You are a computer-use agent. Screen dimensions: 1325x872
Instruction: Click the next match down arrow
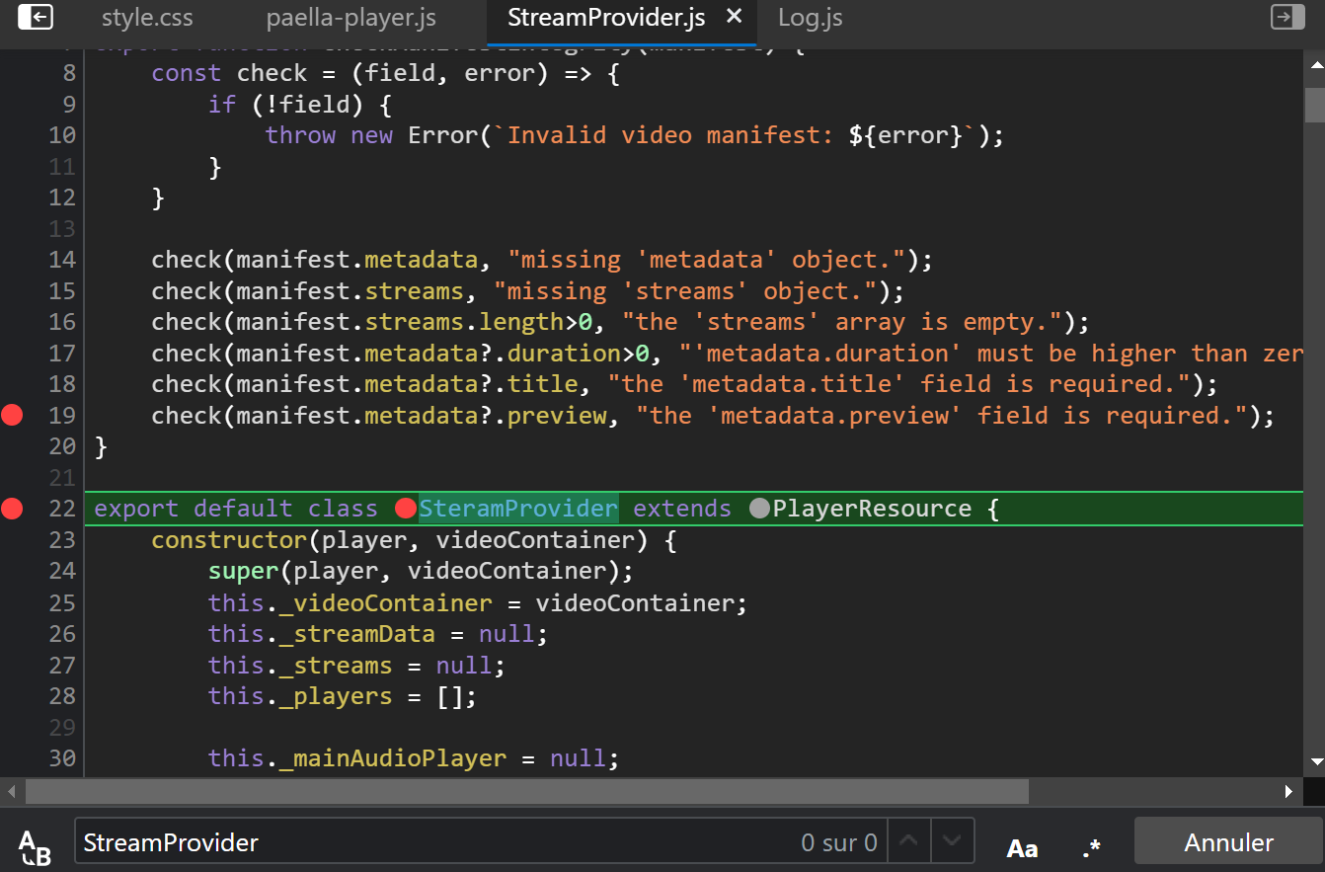click(951, 840)
